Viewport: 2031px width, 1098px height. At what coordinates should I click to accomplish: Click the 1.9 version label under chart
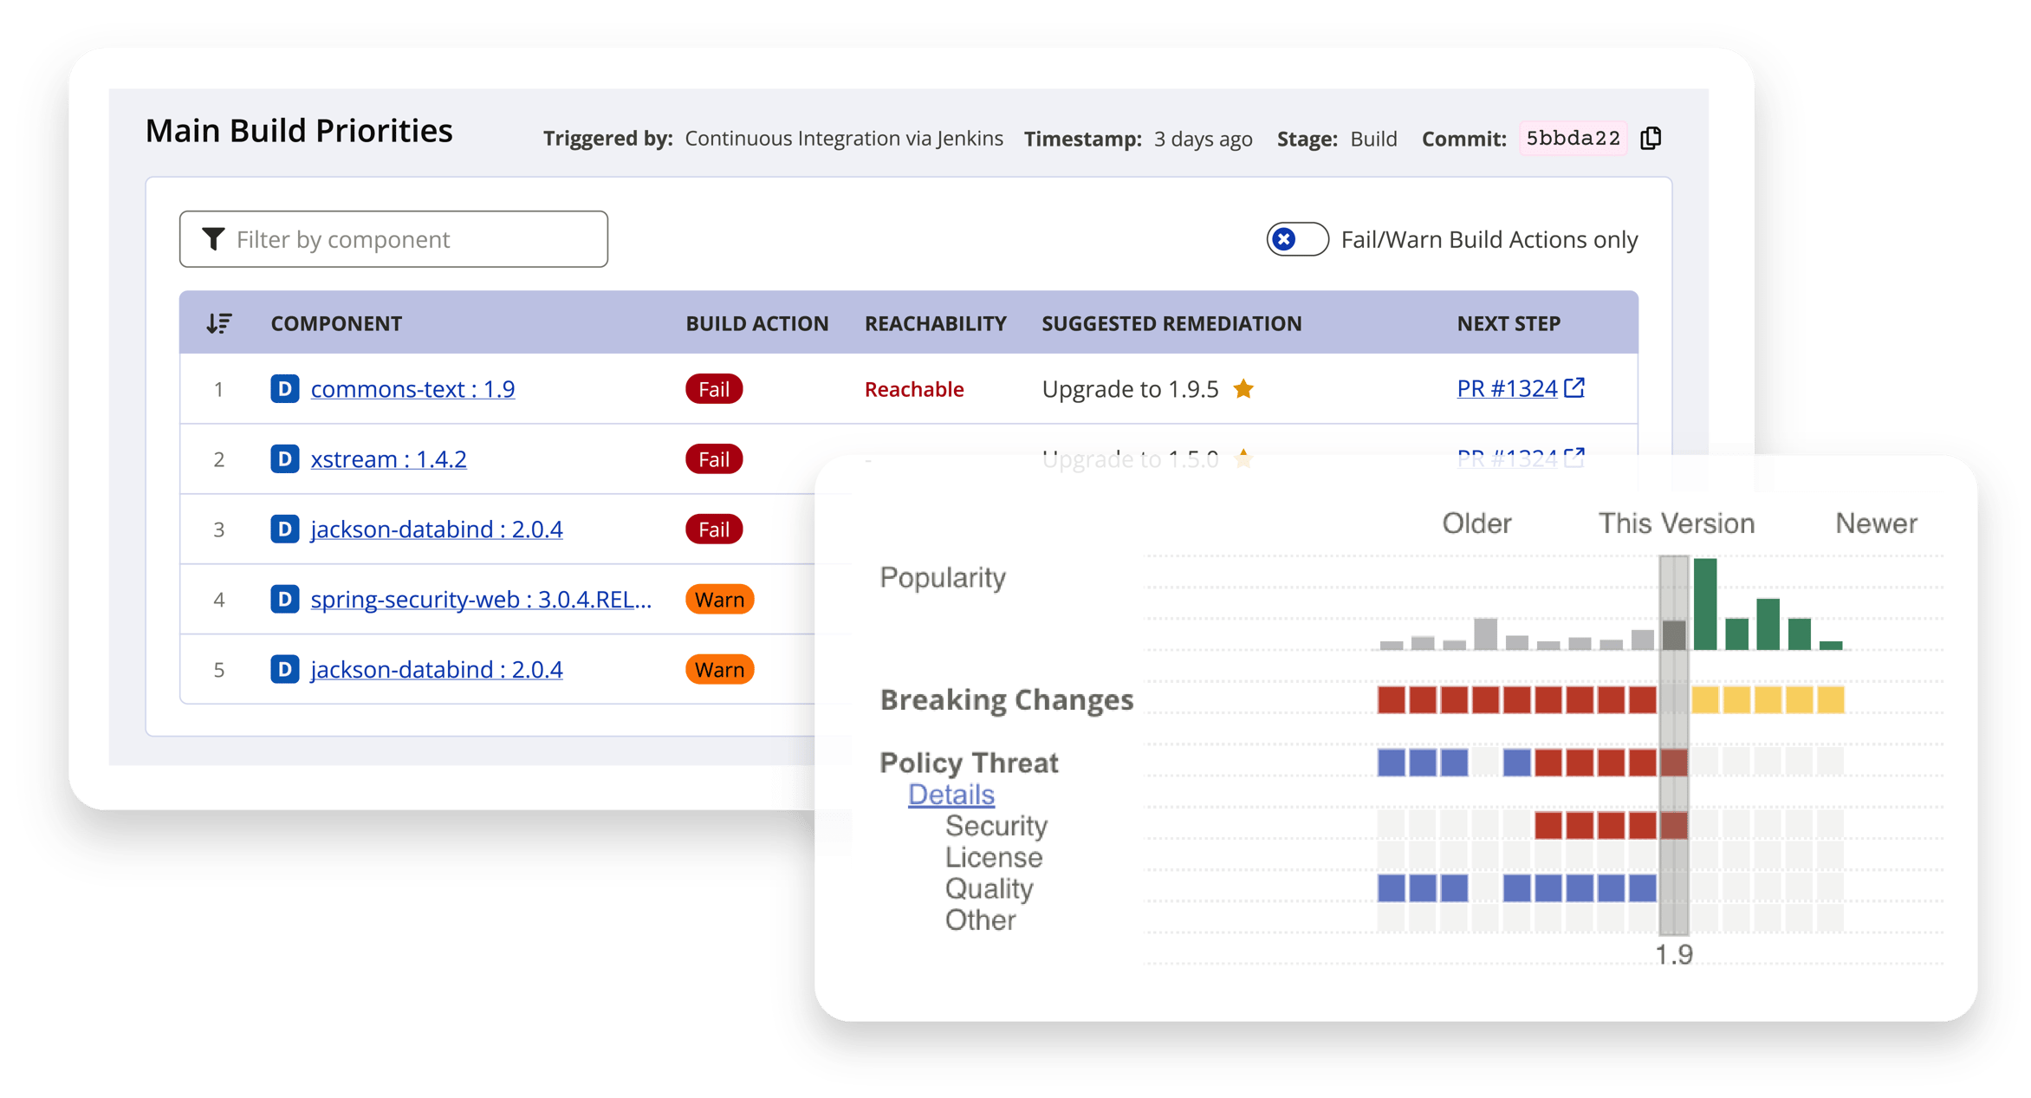click(x=1673, y=954)
